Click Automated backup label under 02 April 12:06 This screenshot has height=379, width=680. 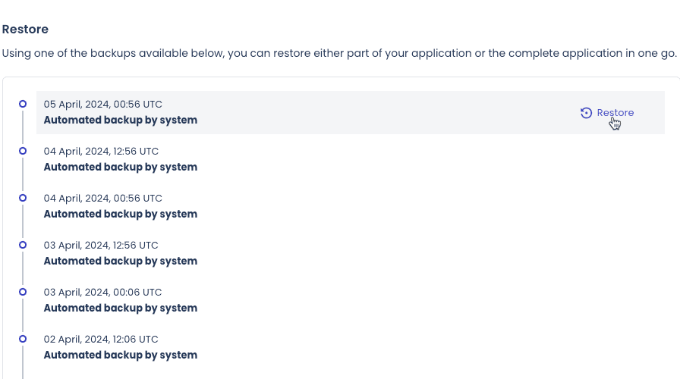coord(121,356)
